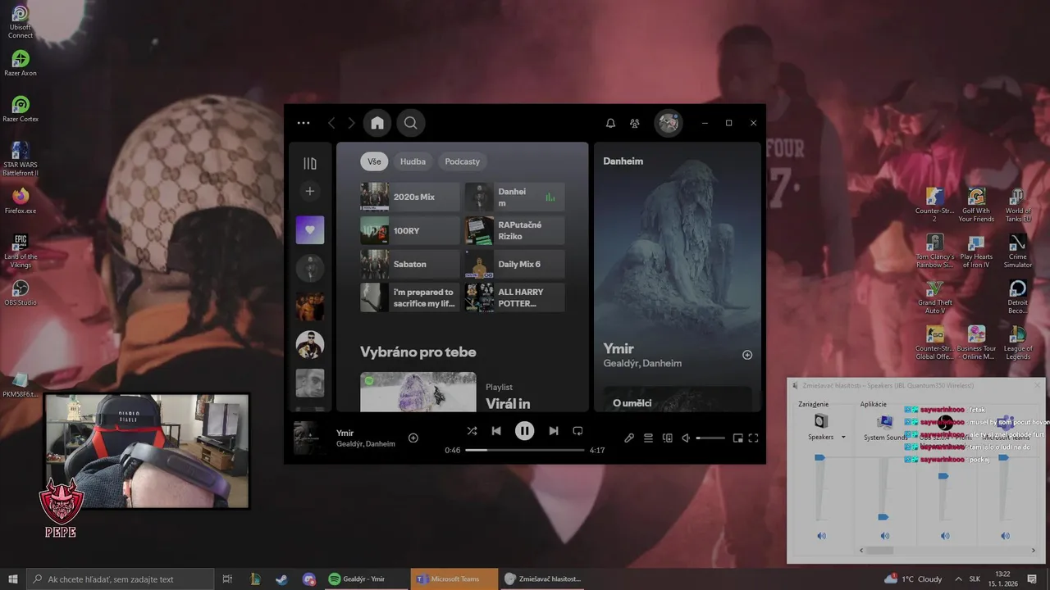Open the 100RY playlist tile
The height and width of the screenshot is (590, 1050).
pos(410,231)
